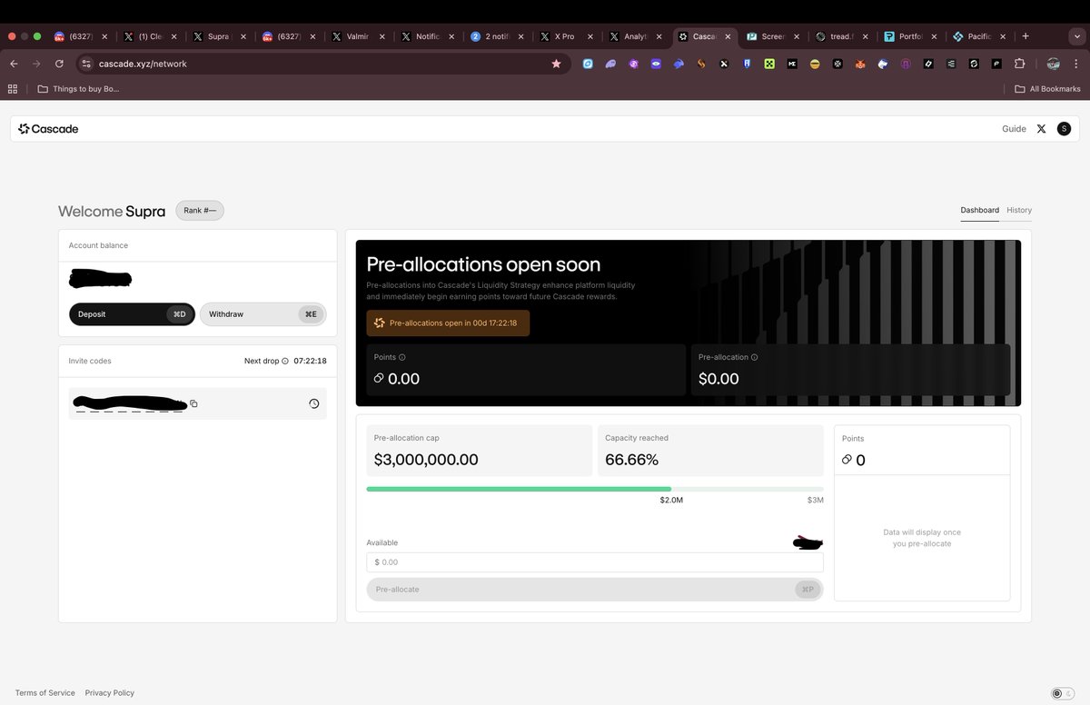
Task: Toggle the theme switch in footer
Action: [x=1062, y=693]
